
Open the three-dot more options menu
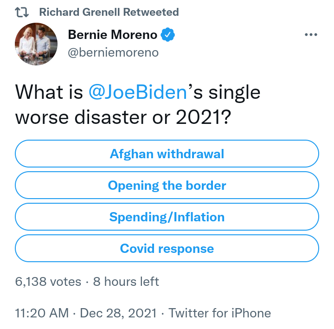tap(311, 34)
